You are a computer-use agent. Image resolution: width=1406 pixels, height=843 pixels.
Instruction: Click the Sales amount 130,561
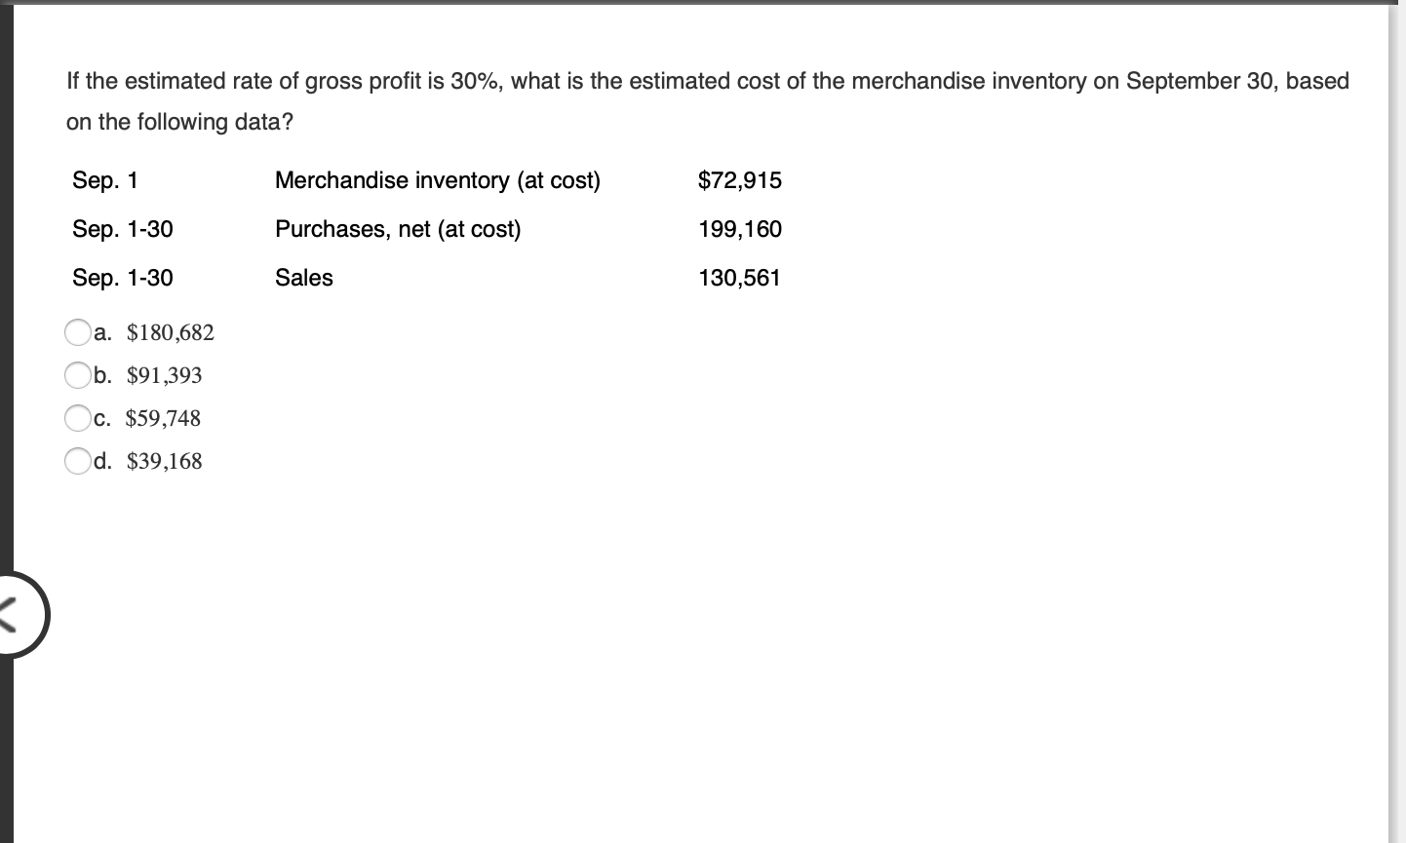[738, 278]
